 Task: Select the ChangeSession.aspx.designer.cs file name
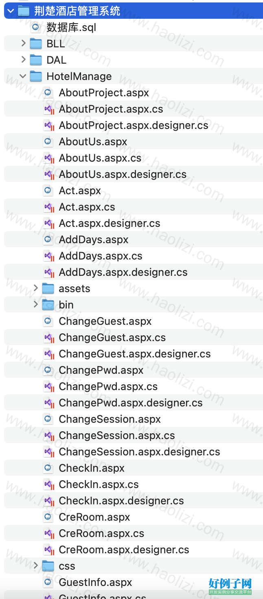pyautogui.click(x=139, y=452)
